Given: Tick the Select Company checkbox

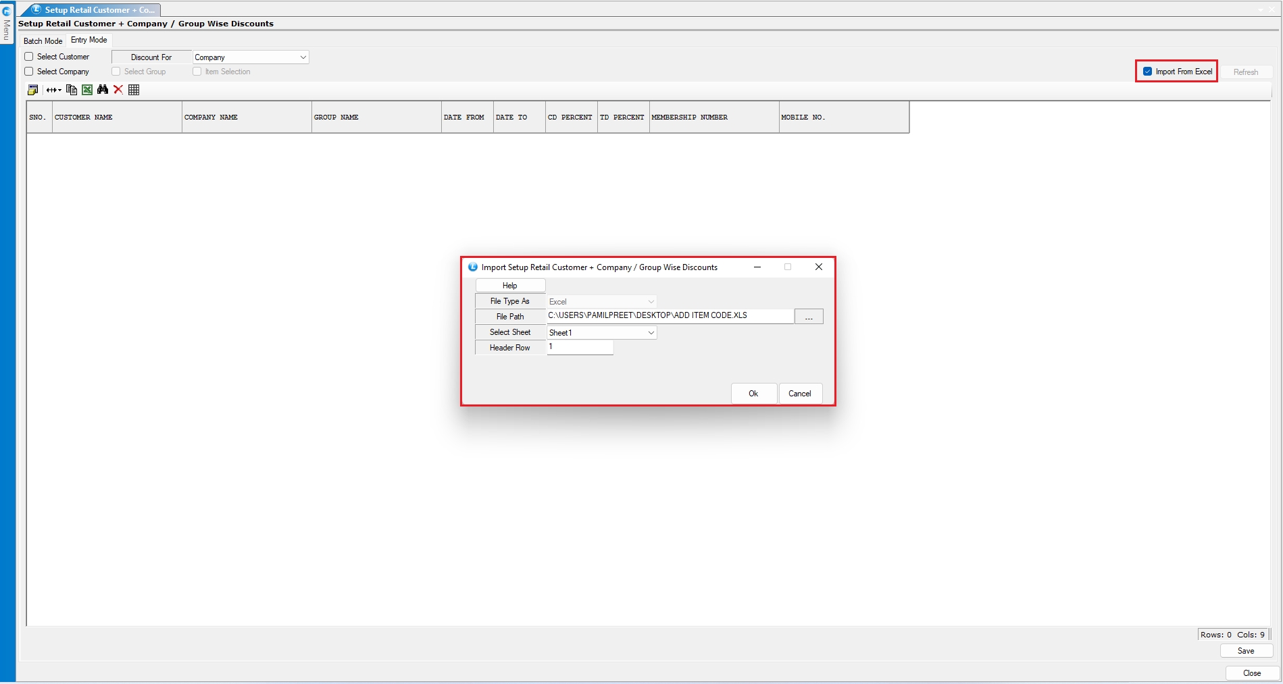Looking at the screenshot, I should point(29,72).
